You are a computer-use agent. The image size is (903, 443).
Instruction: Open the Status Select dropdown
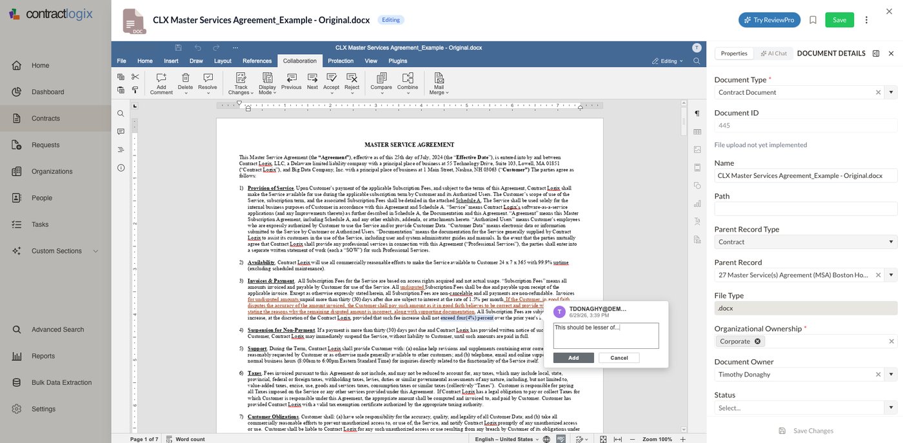(806, 408)
